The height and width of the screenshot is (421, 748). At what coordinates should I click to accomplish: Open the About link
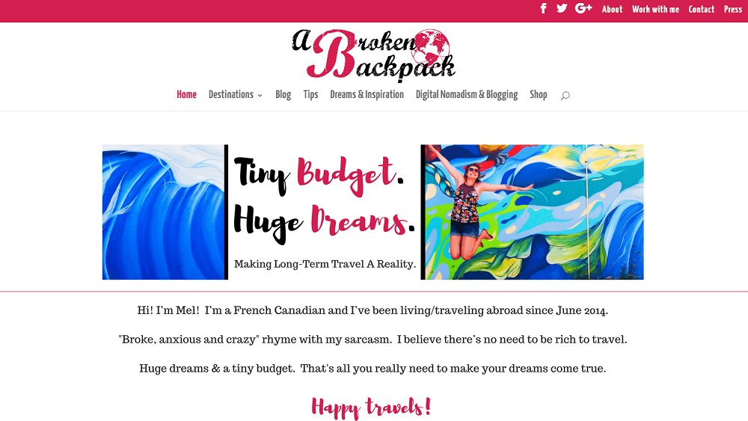pyautogui.click(x=612, y=9)
